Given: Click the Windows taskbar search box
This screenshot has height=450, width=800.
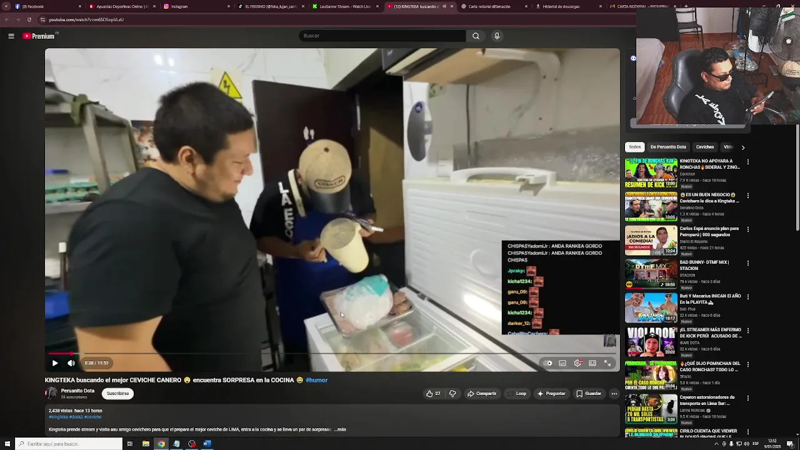Looking at the screenshot, I should (69, 444).
